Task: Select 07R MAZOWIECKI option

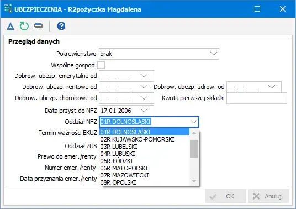Action: point(145,175)
